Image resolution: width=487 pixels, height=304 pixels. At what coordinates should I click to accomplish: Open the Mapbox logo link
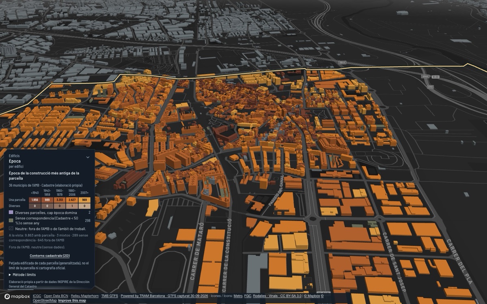pyautogui.click(x=17, y=297)
